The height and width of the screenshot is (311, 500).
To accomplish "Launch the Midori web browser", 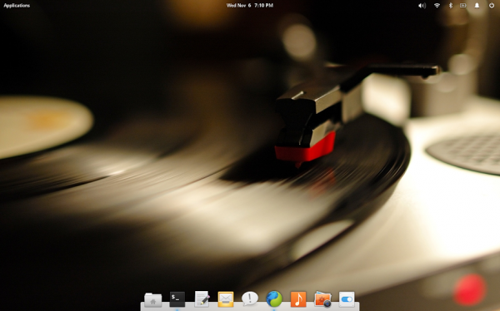I will coord(274,299).
